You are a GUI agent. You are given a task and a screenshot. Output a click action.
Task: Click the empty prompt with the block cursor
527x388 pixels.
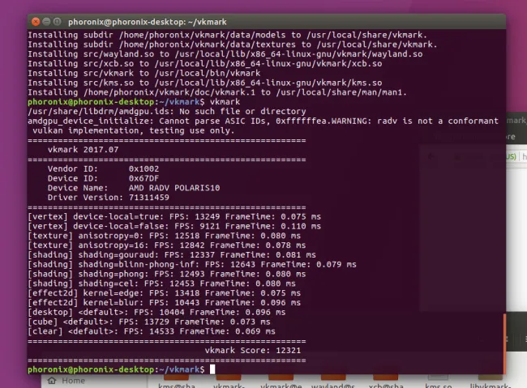click(121, 369)
